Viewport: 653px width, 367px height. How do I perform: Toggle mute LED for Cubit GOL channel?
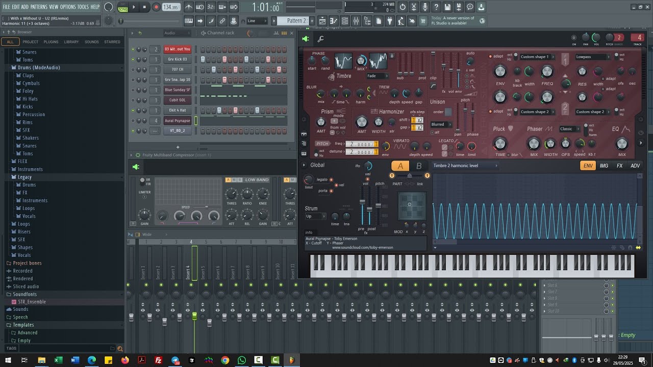(x=133, y=100)
